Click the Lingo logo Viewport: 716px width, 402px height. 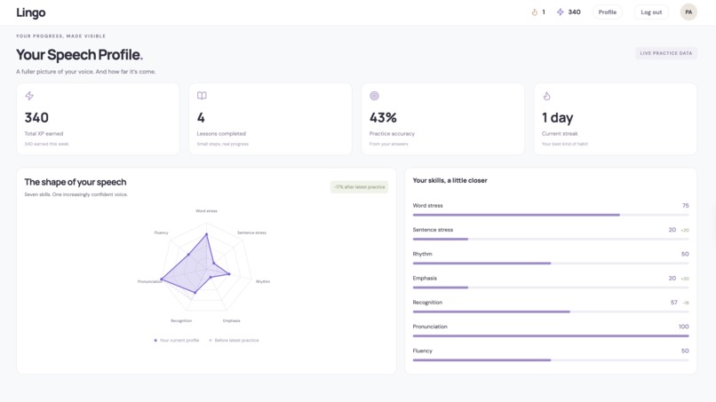coord(30,12)
